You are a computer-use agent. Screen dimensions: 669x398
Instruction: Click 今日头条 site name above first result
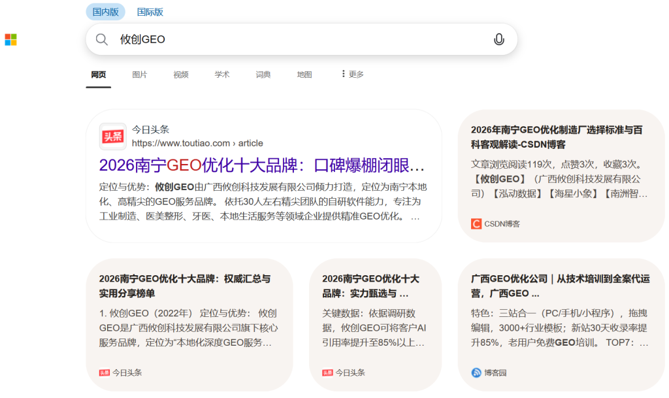(151, 129)
